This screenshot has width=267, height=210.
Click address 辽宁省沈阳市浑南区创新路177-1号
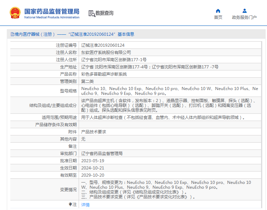[x=114, y=60]
